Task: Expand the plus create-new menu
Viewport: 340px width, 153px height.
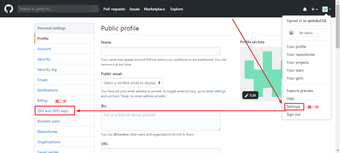Action: (x=314, y=9)
